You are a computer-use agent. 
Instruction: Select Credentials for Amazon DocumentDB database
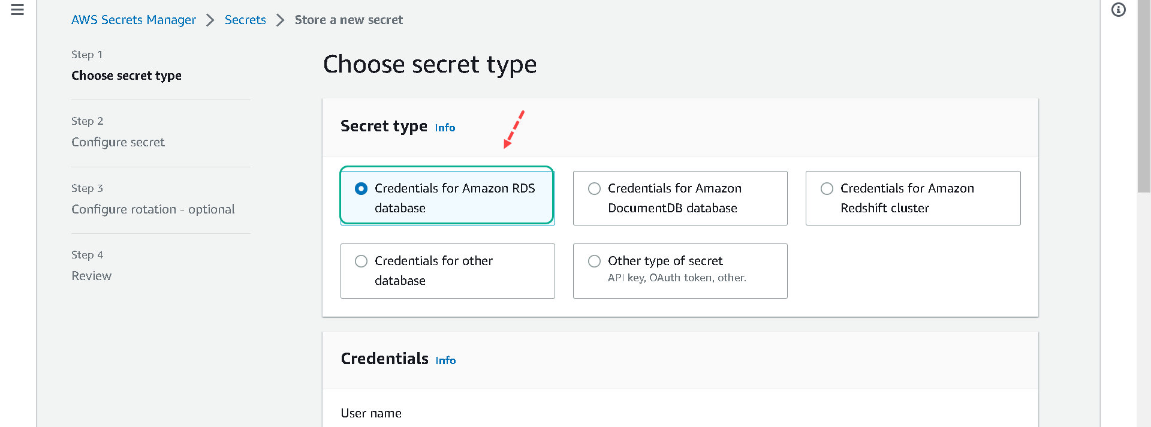tap(680, 198)
